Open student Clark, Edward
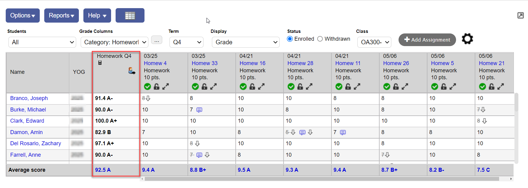Screen dimensions: 528x188 (27, 121)
